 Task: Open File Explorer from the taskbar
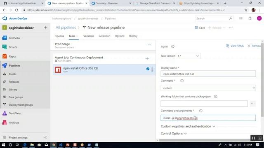click(x=32, y=145)
